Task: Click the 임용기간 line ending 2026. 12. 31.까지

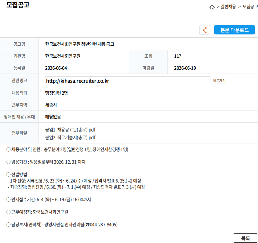Action: click(x=46, y=162)
